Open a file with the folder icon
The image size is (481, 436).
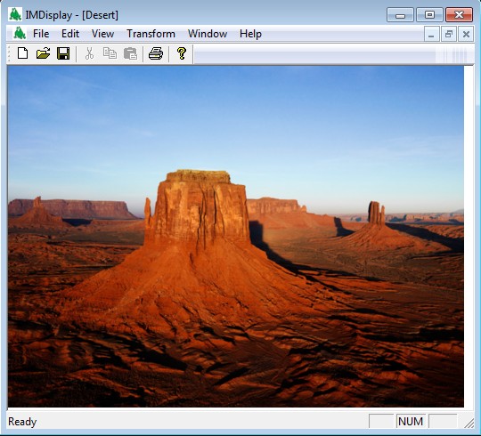(43, 53)
